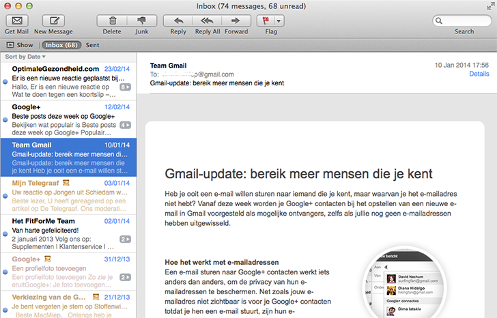Expand the 2-message thread in Het FitForMe Team
This screenshot has width=497, height=318.
125,239
